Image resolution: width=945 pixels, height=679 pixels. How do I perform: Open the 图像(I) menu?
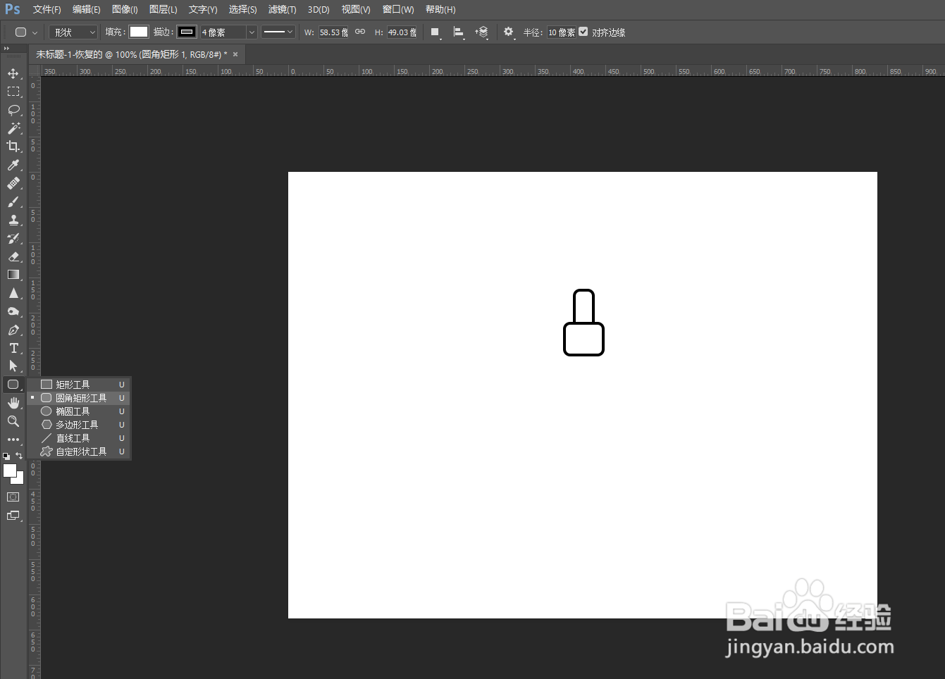tap(125, 9)
